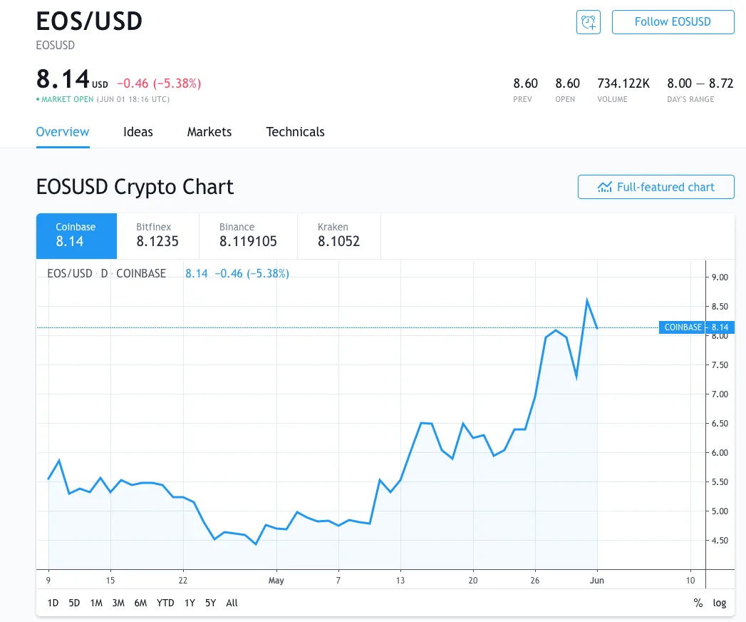This screenshot has width=746, height=622.
Task: Click the 734.122K volume value
Action: click(x=623, y=83)
